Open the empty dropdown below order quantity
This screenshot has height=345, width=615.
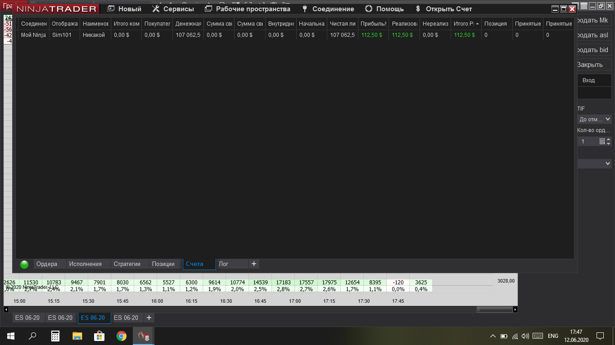click(x=594, y=164)
